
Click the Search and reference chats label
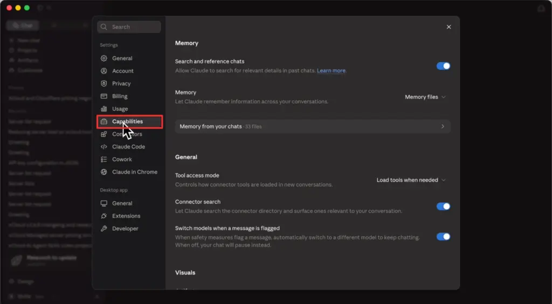click(210, 61)
